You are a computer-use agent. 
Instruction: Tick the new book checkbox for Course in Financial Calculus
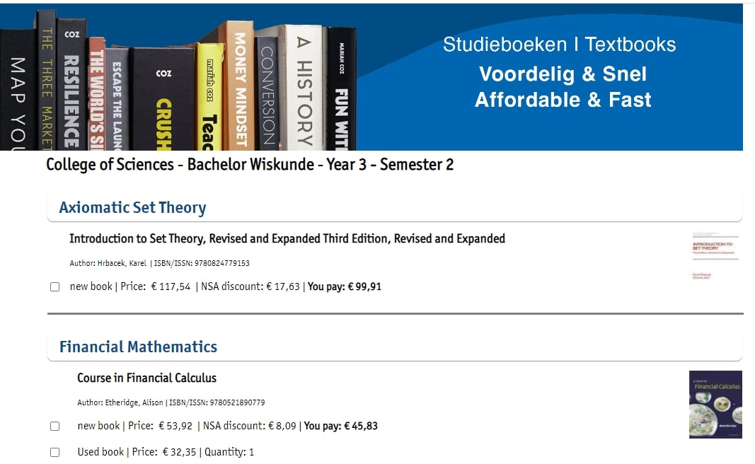(x=55, y=427)
